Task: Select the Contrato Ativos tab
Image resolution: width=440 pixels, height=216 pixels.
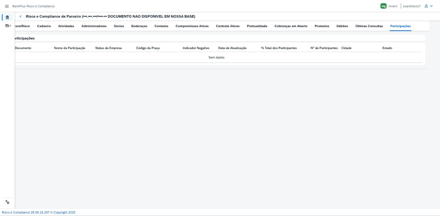Action: pyautogui.click(x=228, y=26)
